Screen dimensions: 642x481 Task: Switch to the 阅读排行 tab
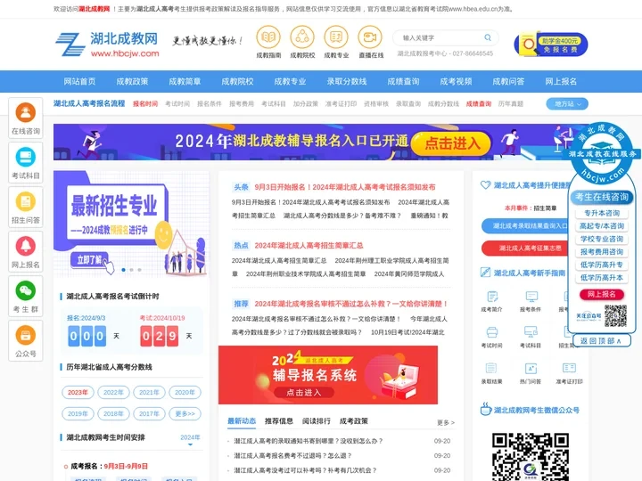316,420
